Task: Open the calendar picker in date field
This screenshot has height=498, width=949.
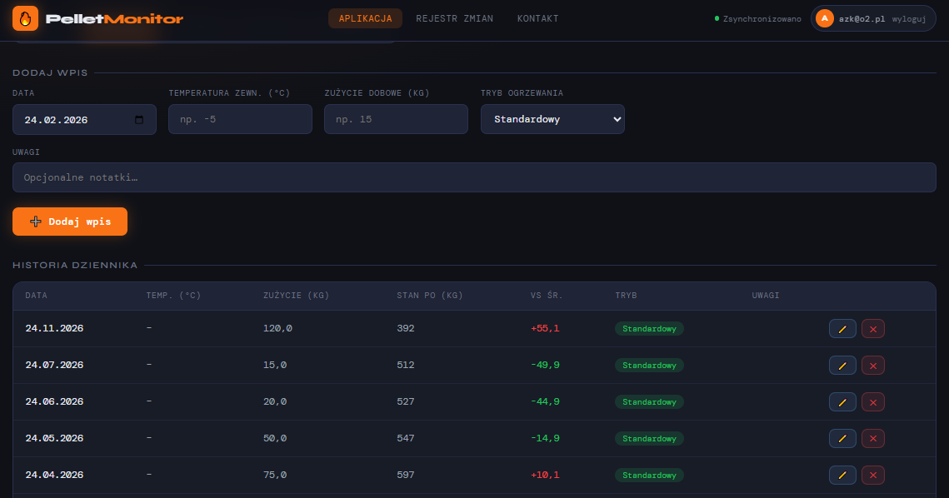Action: pos(139,119)
